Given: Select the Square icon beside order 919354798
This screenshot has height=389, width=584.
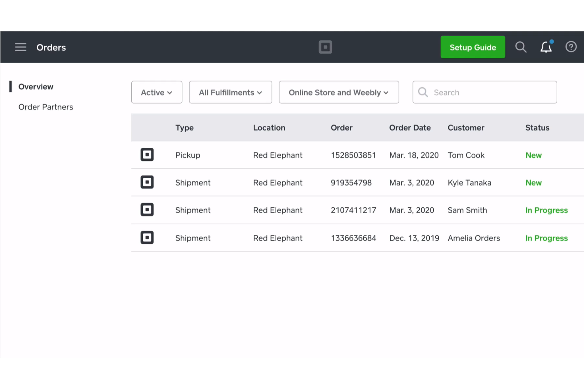Looking at the screenshot, I should click(147, 182).
